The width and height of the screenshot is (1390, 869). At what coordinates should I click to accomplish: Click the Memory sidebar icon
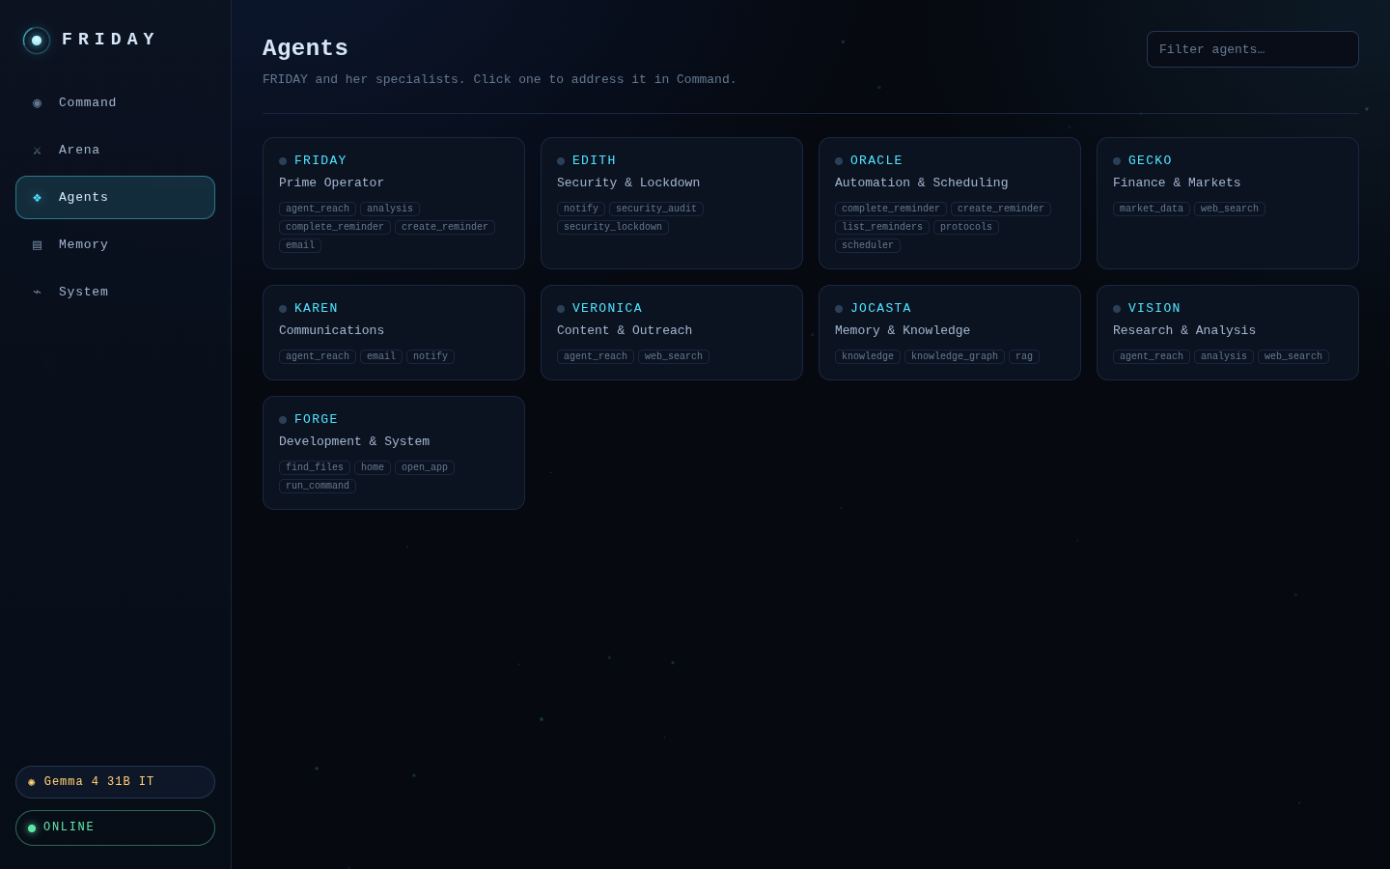pyautogui.click(x=37, y=245)
